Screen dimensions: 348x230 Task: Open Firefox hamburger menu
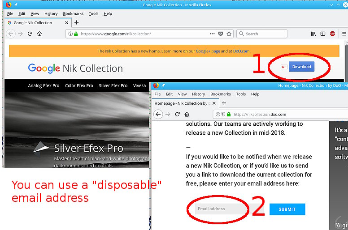tap(344, 34)
